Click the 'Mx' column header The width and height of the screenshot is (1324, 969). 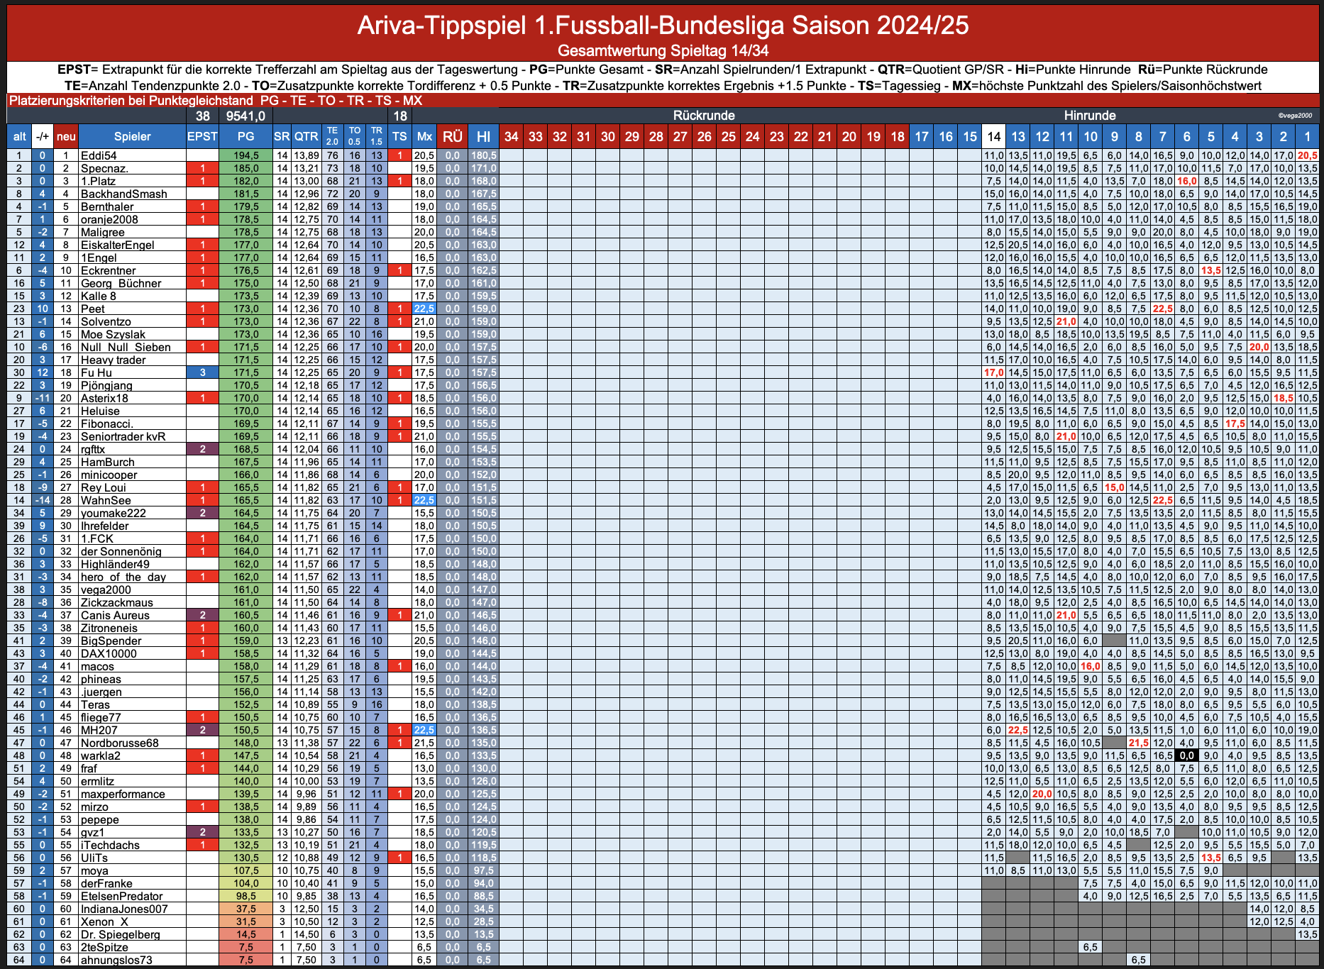pos(424,136)
